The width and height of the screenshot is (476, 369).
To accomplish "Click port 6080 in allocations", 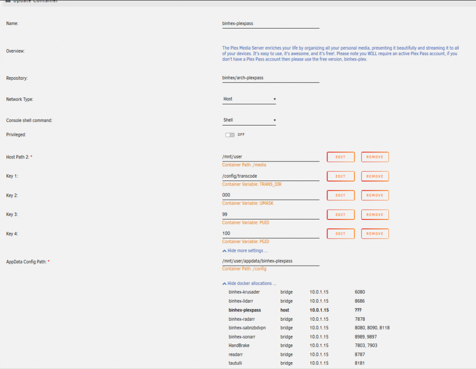I will 360,292.
